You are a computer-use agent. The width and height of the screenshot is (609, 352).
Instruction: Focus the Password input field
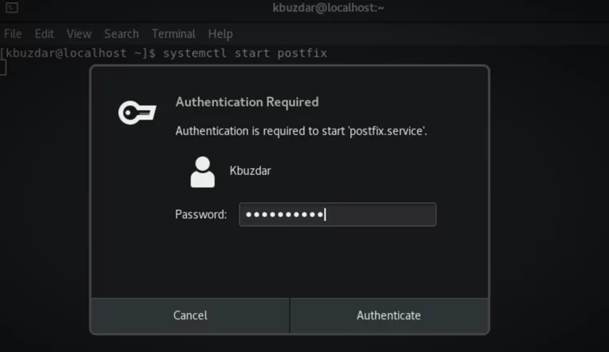tap(338, 215)
